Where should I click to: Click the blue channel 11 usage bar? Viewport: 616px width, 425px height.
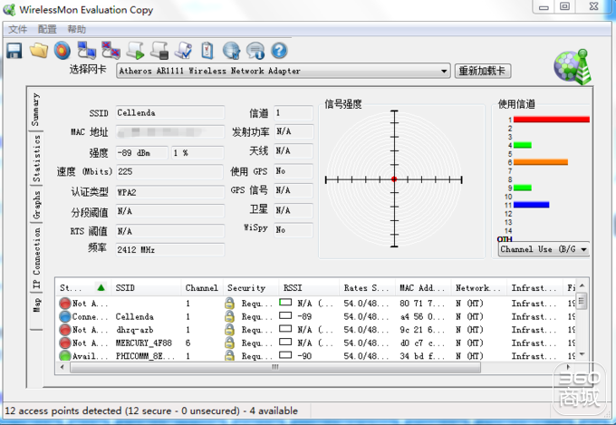point(531,205)
